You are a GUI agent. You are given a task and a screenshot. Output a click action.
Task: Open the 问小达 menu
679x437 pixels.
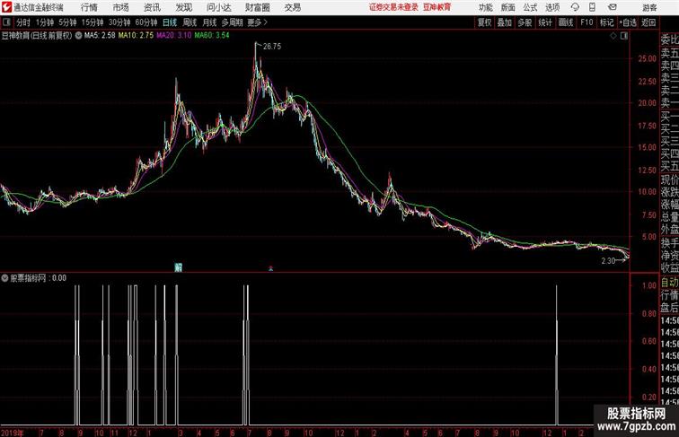tap(218, 7)
